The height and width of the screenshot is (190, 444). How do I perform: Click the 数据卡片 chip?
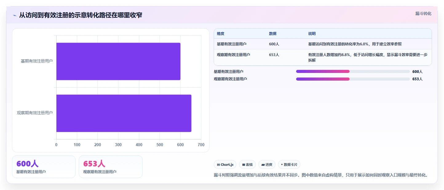pos(289,165)
